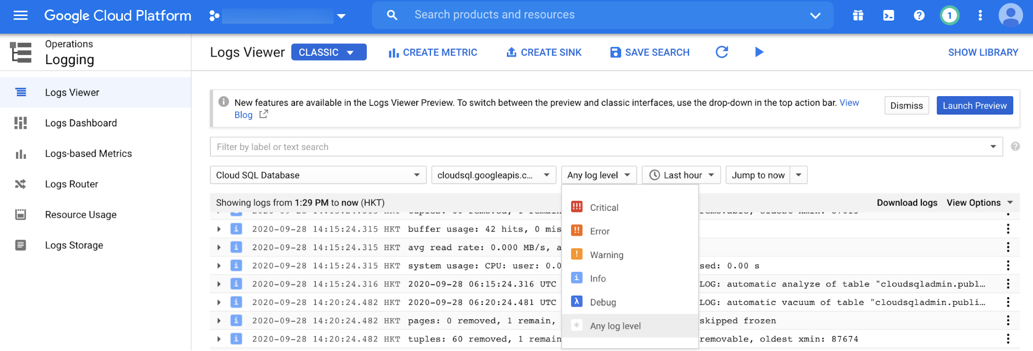
Task: Click the Download logs link
Action: [x=906, y=203]
